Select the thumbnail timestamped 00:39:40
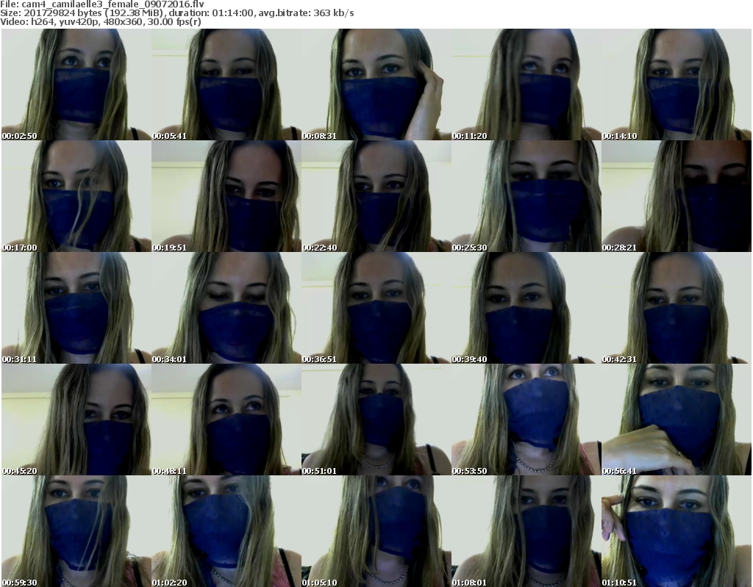 point(527,308)
